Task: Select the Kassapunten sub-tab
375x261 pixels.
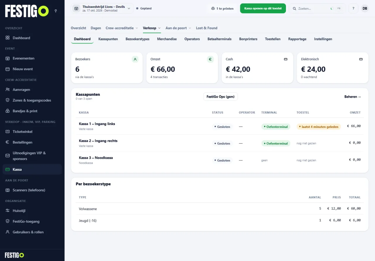Action: point(108,39)
